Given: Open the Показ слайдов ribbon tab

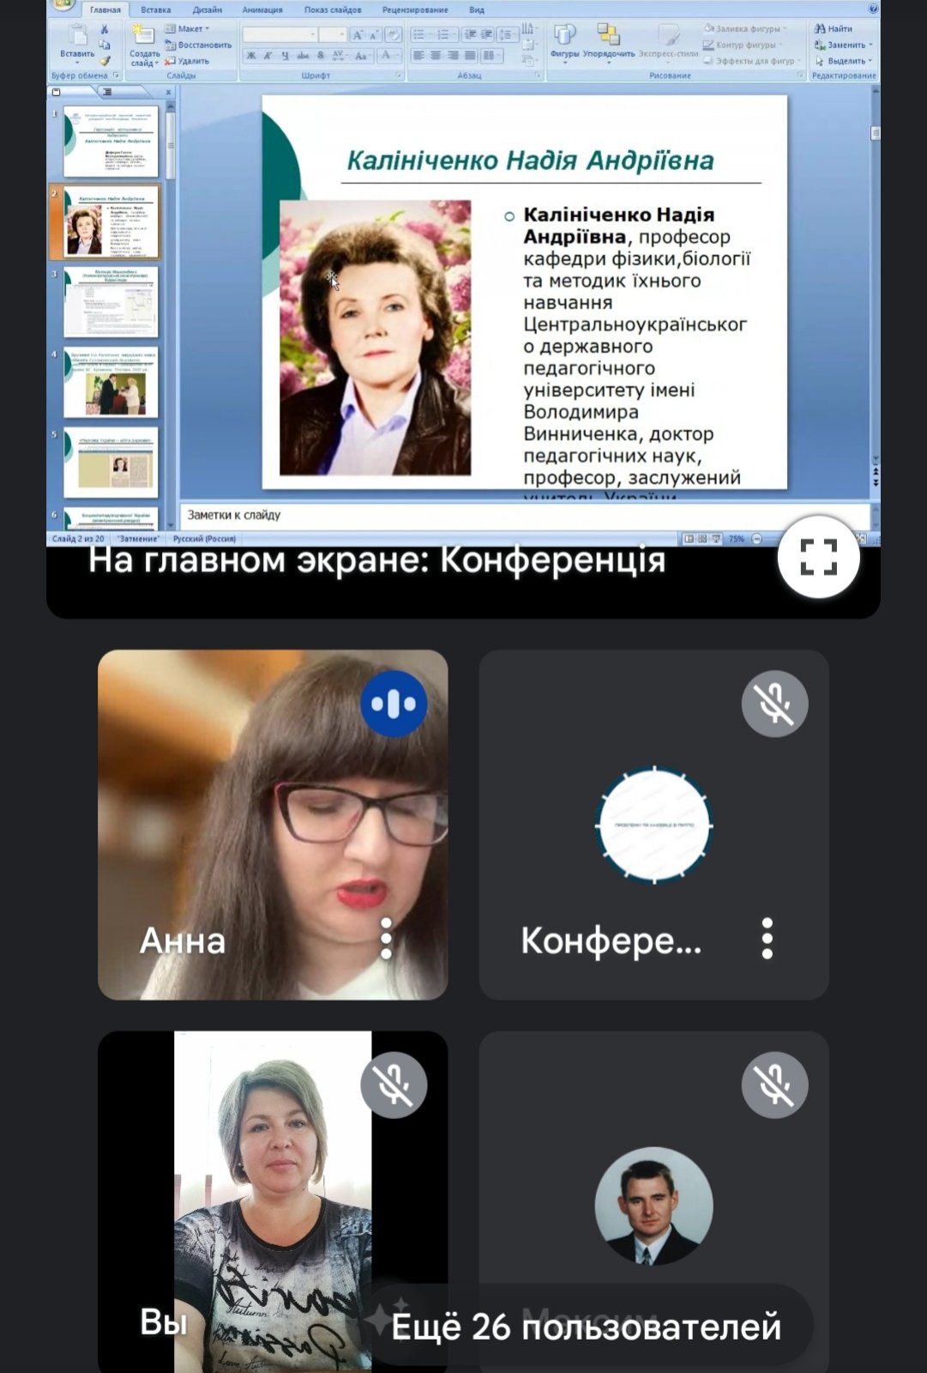Looking at the screenshot, I should [333, 9].
